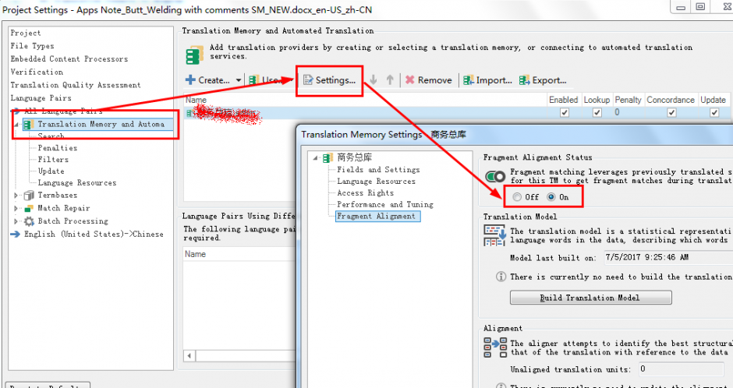Toggle the Enabled checkbox for the memory
Screen dimensions: 733x388
564,113
